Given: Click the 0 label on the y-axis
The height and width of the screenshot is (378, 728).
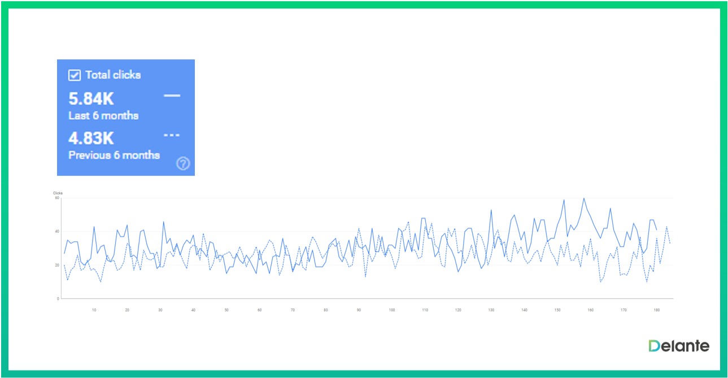Looking at the screenshot, I should coord(58,298).
